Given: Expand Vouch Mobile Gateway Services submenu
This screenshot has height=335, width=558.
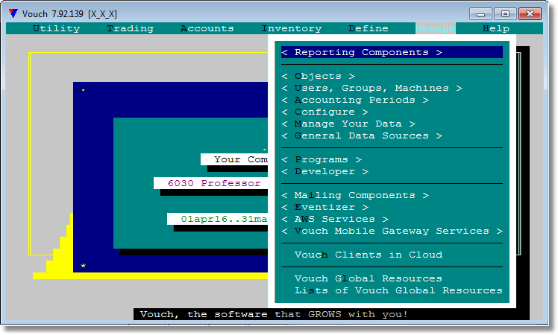Looking at the screenshot, I should 392,231.
